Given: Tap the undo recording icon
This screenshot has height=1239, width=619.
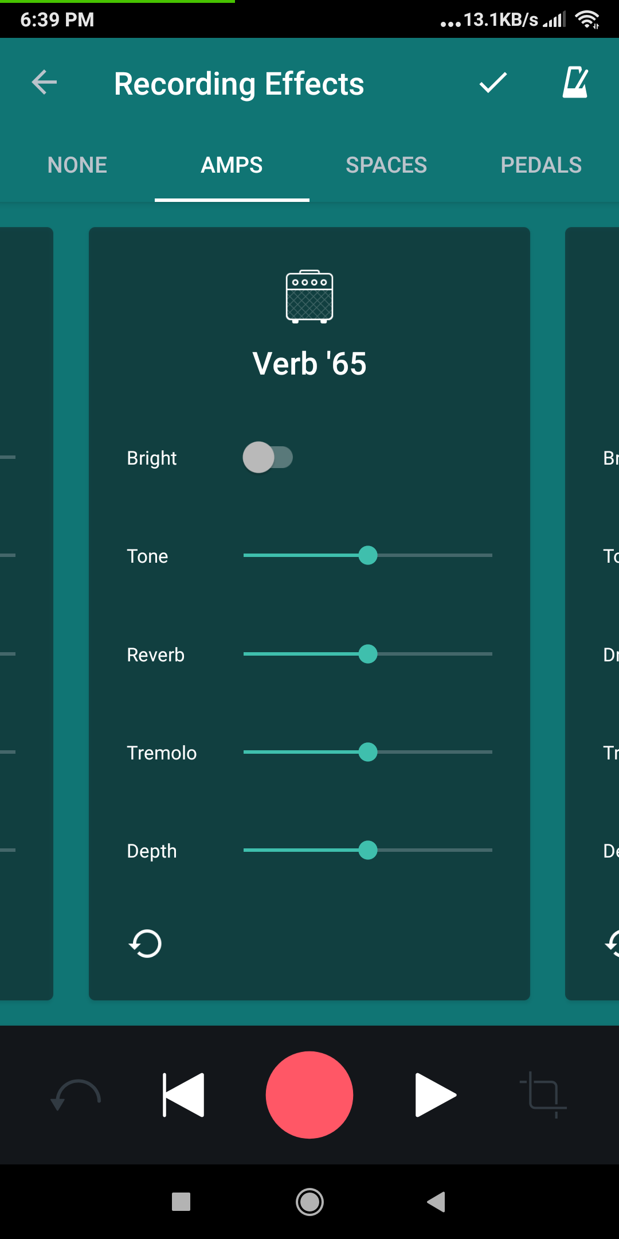Looking at the screenshot, I should [76, 1094].
